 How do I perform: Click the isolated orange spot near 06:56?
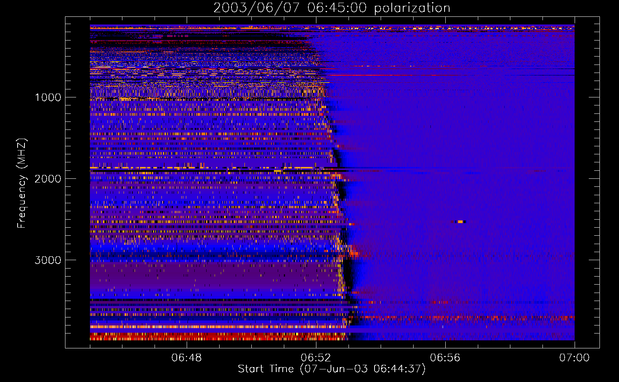459,222
